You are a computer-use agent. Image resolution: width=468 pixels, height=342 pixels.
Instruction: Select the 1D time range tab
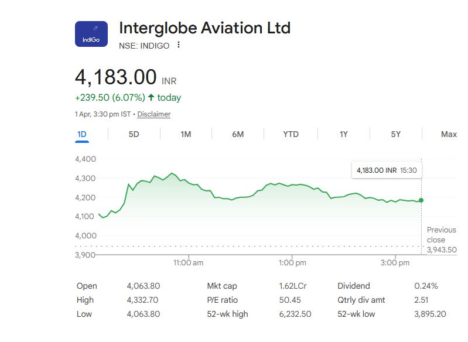pos(82,134)
